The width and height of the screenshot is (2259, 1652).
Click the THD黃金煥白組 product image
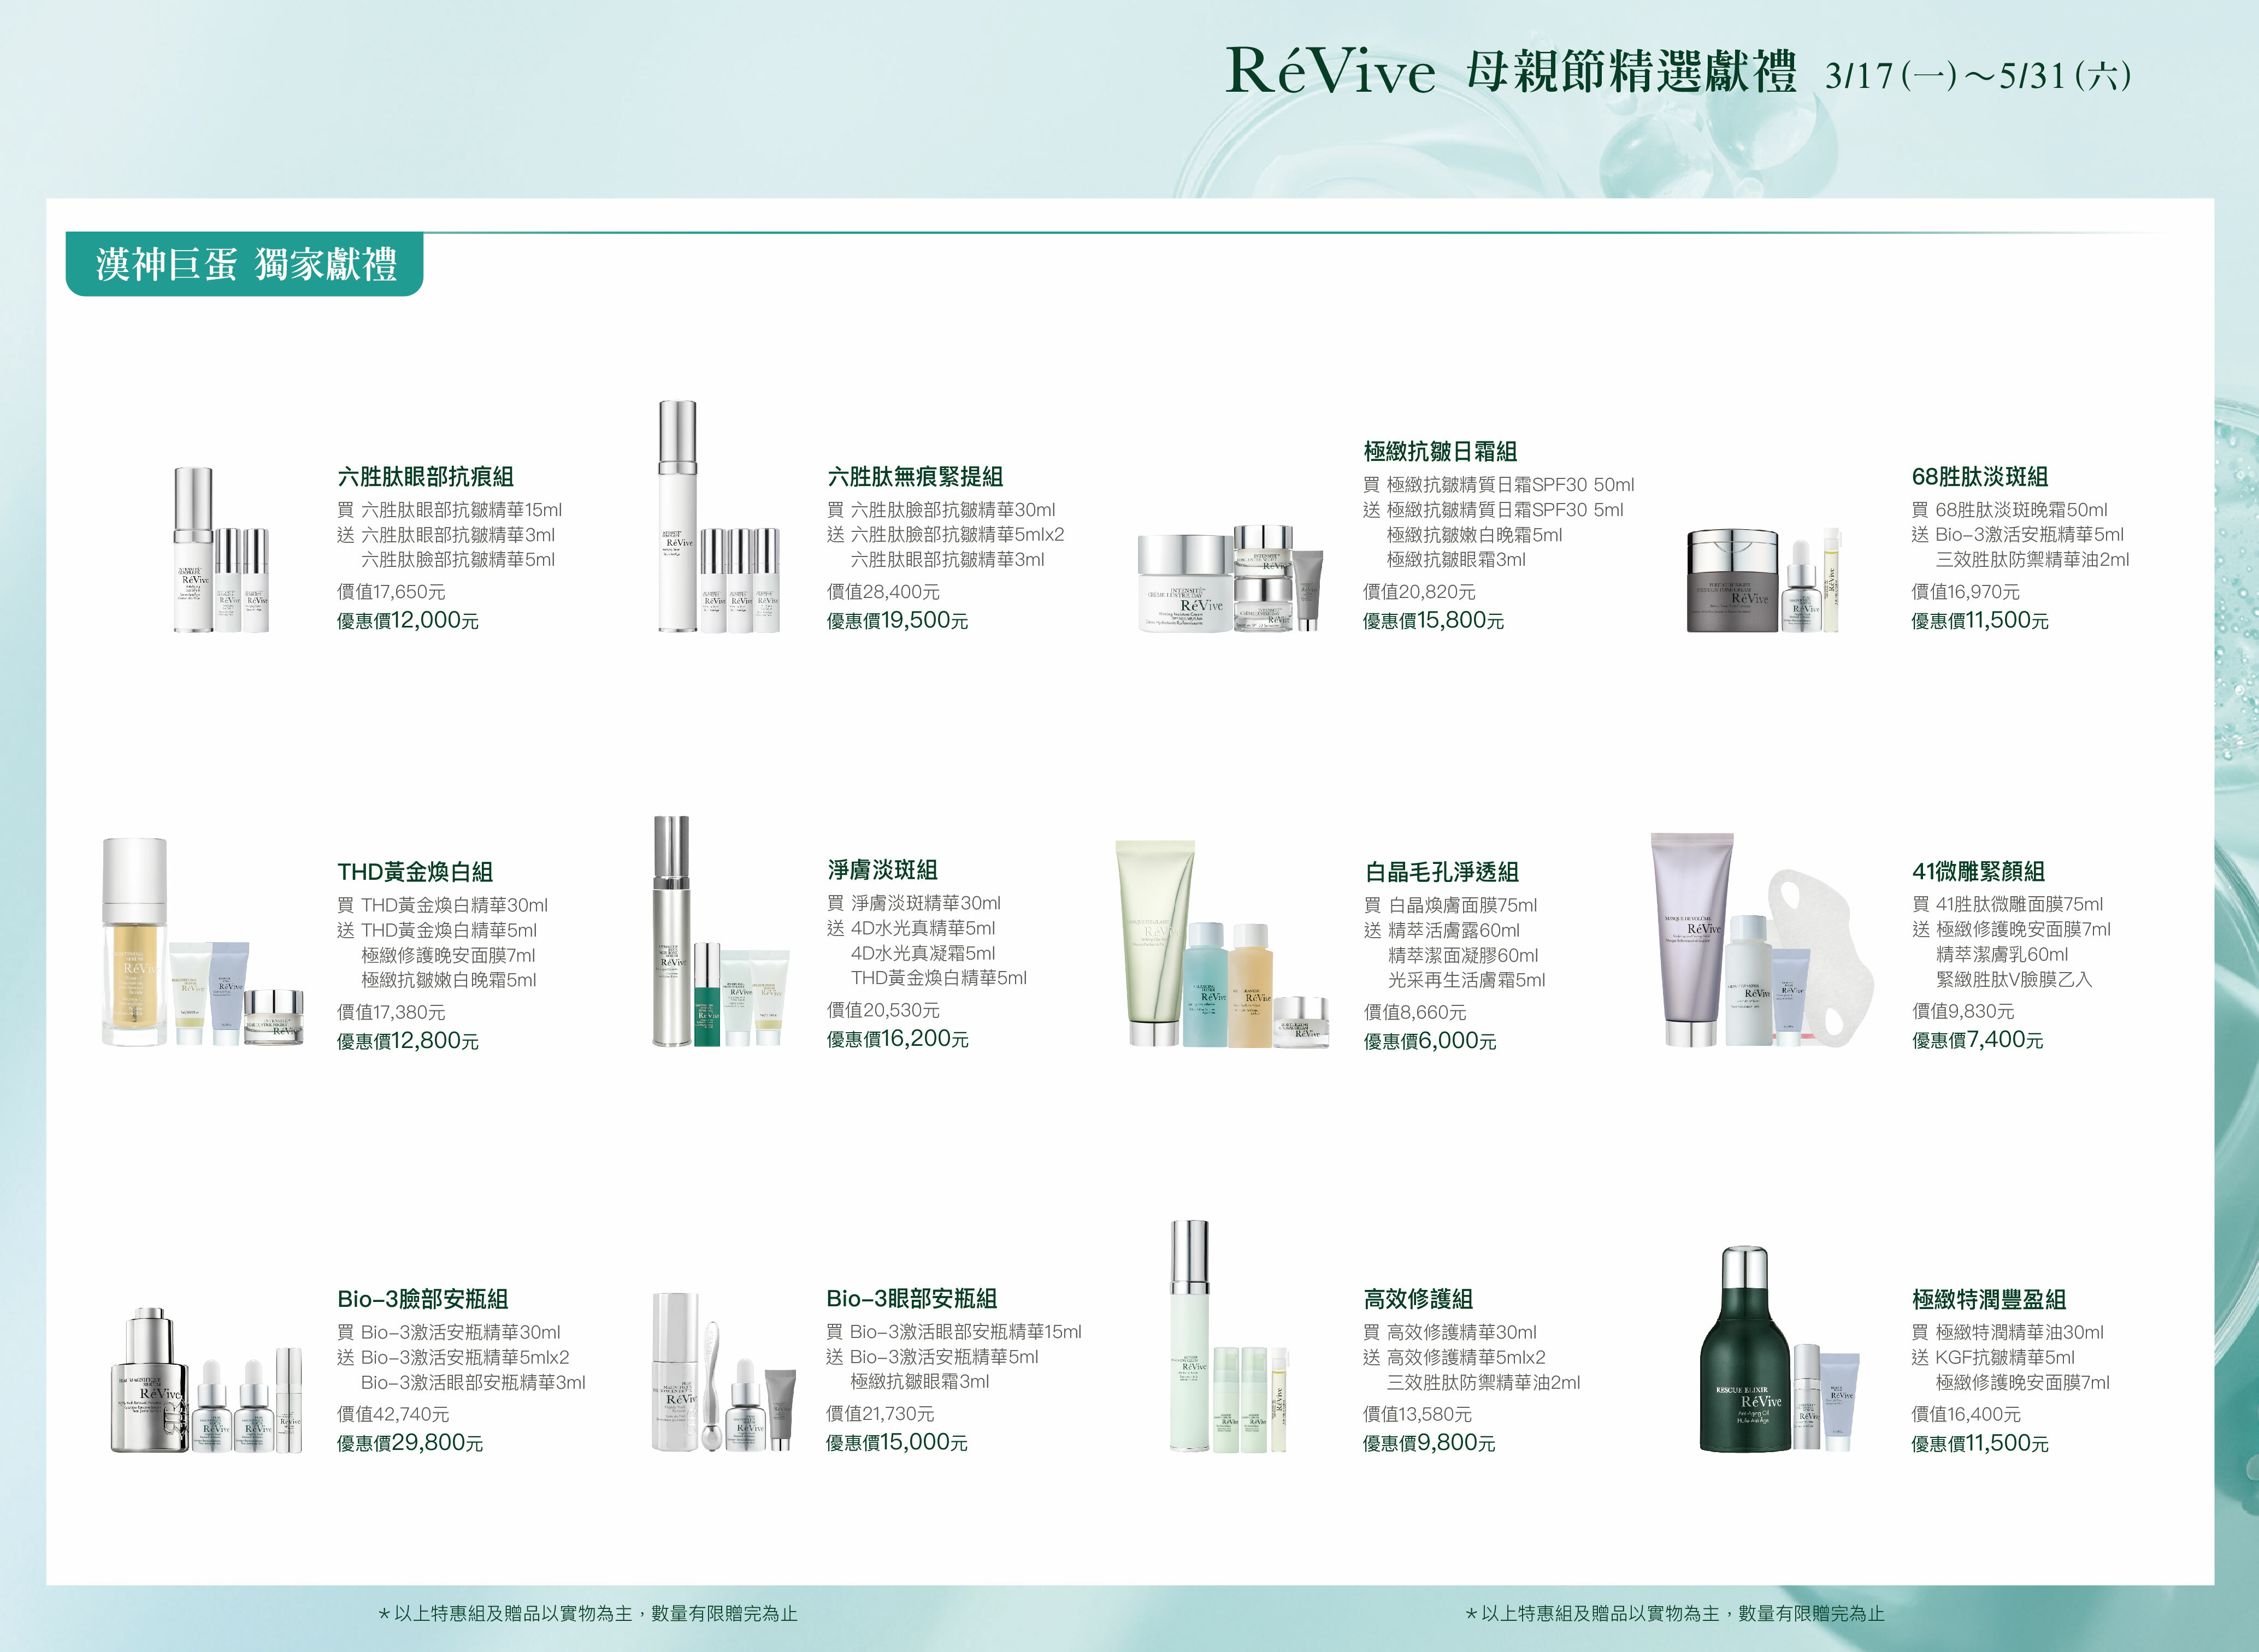[202, 942]
